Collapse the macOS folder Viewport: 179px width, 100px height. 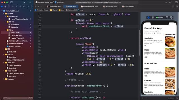[x=4, y=54]
